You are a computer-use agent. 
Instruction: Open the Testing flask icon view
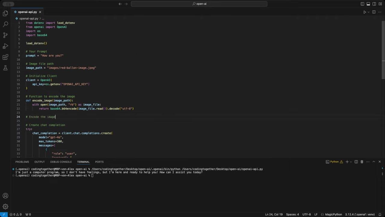pyautogui.click(x=5, y=68)
